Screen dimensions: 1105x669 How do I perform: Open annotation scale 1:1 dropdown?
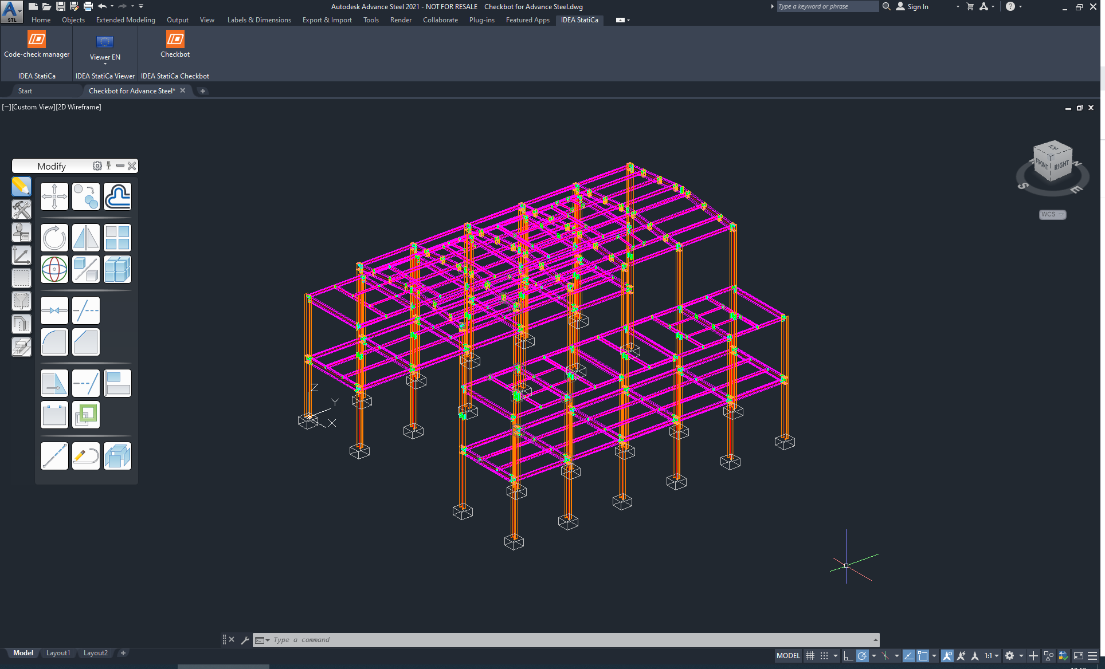pos(992,656)
